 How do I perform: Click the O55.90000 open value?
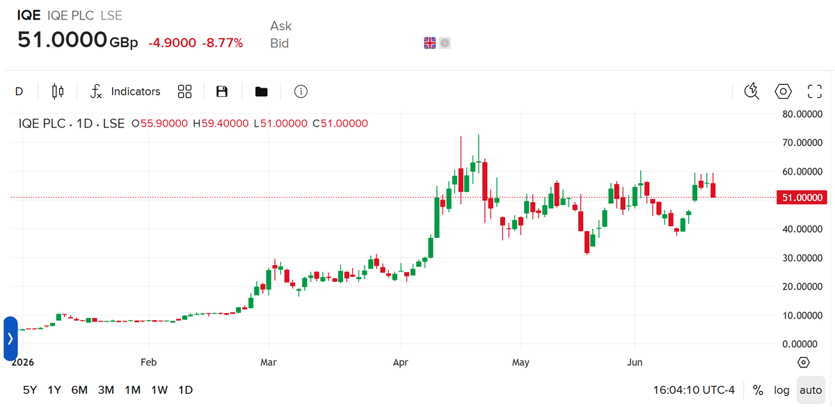point(160,124)
